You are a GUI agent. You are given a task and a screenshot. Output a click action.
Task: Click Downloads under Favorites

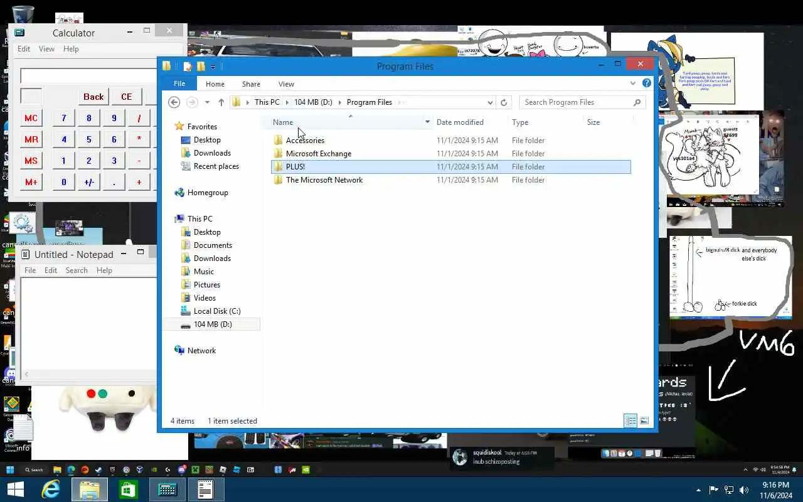(212, 153)
